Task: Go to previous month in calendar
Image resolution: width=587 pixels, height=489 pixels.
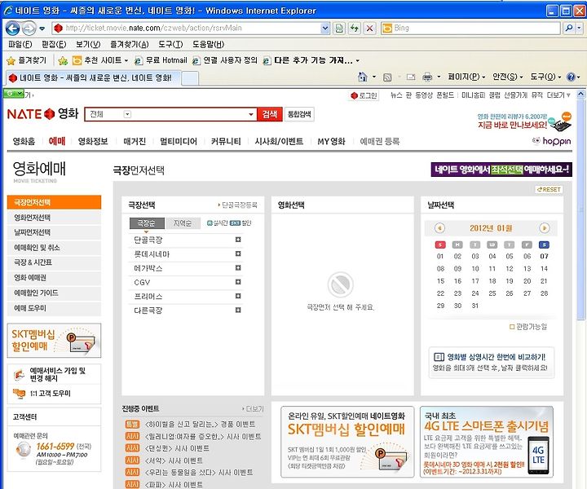Action: coord(439,228)
